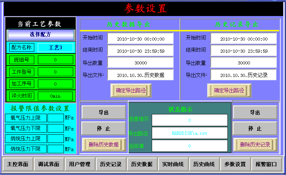Click the 氧气压力上限 input box

pos(56,118)
